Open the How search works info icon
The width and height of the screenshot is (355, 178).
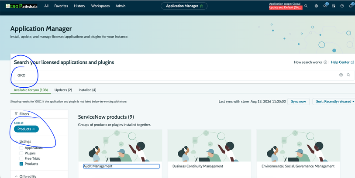pos(325,62)
